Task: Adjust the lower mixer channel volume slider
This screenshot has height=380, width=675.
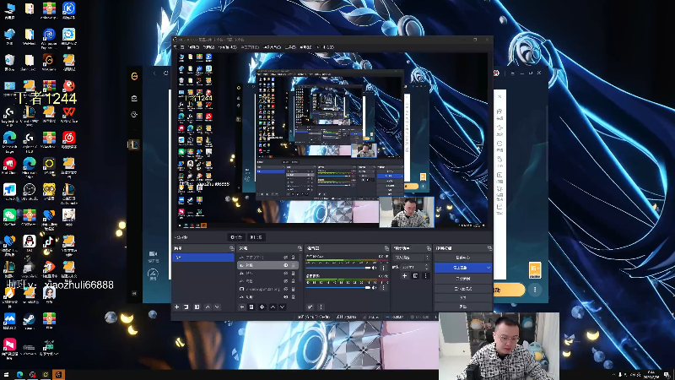Action: click(338, 287)
